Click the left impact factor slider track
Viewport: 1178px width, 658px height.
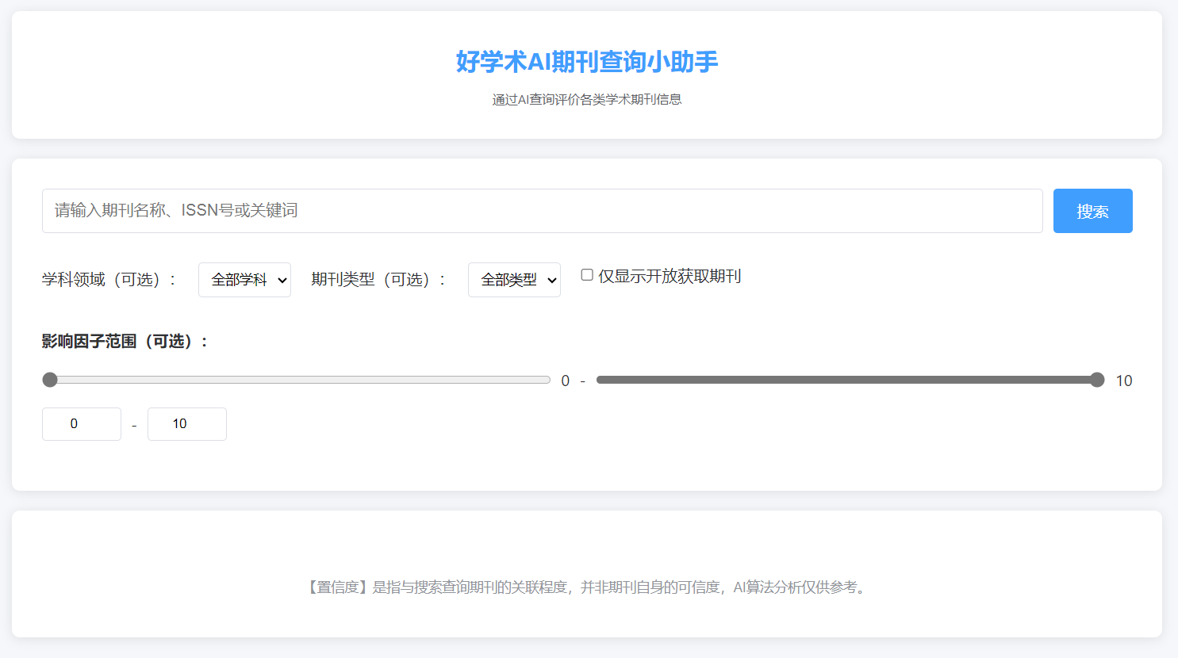point(297,380)
